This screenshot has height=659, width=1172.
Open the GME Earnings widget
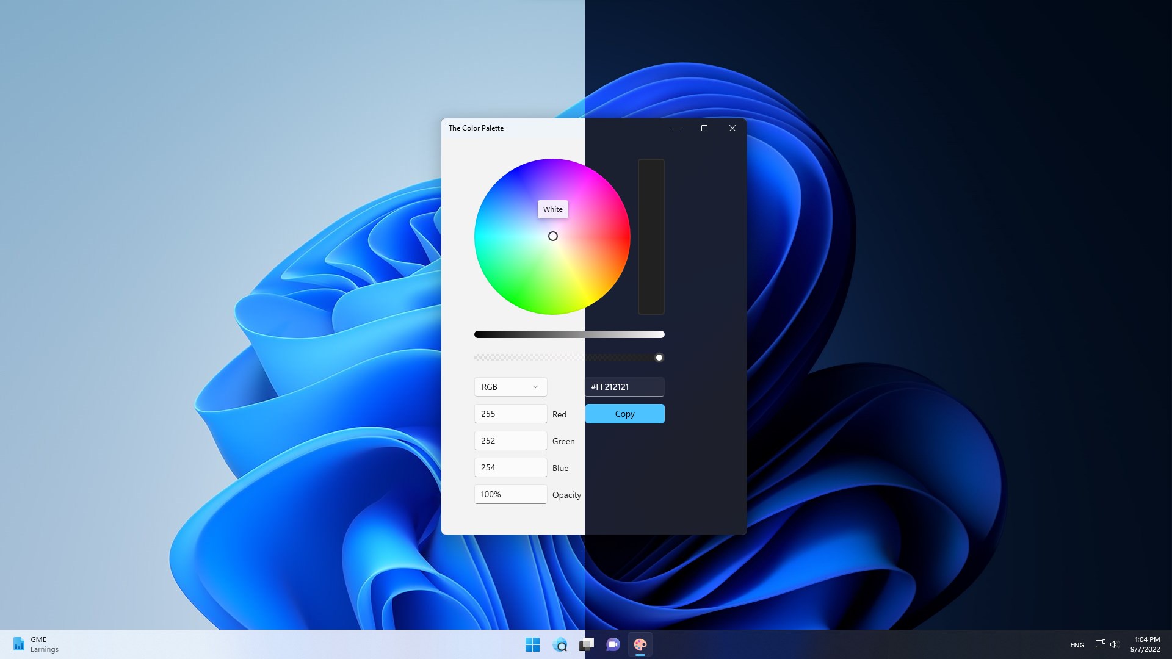tap(35, 644)
